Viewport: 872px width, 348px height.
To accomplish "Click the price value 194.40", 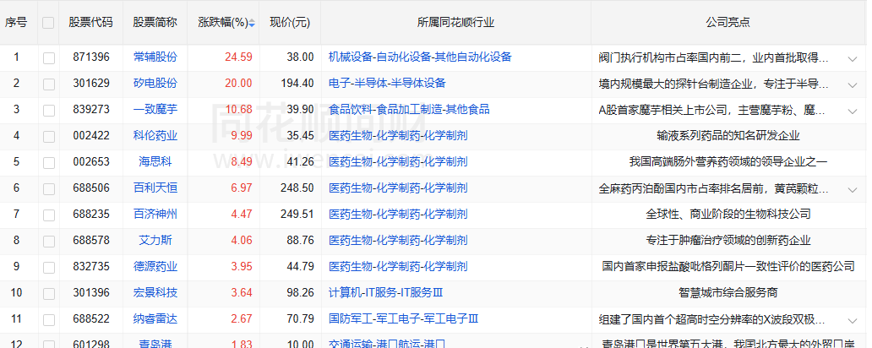I will pyautogui.click(x=297, y=83).
